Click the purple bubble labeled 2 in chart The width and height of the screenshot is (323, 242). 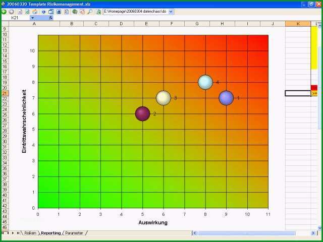click(x=142, y=113)
